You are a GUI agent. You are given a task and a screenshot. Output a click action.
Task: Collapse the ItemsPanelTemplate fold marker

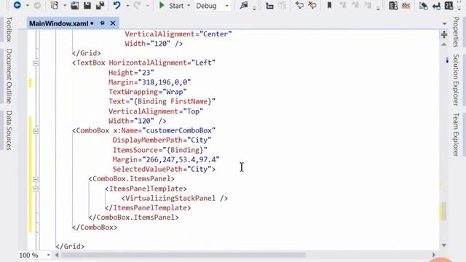pyautogui.click(x=36, y=189)
